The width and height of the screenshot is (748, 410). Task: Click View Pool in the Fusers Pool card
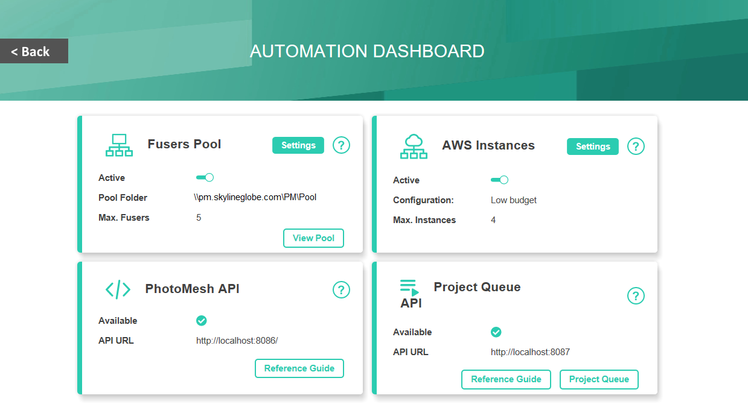[313, 238]
